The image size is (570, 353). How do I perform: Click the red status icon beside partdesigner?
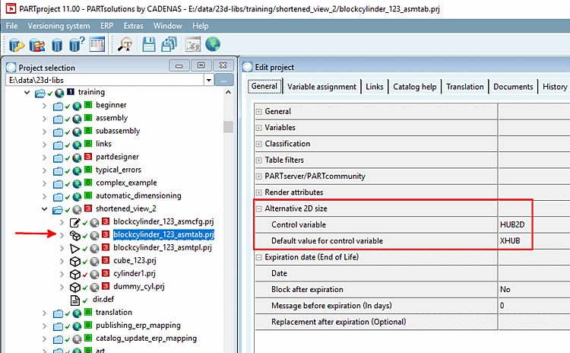pos(88,157)
